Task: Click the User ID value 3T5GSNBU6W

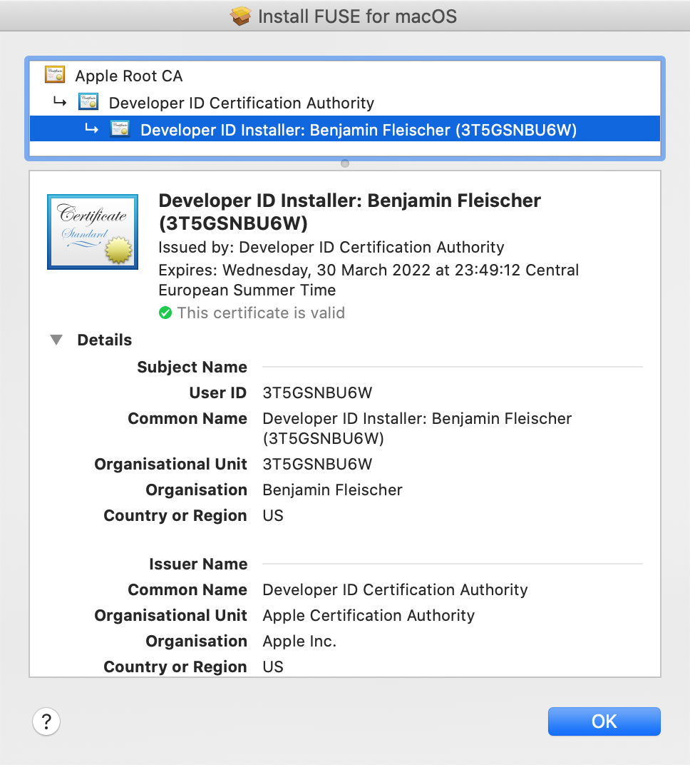Action: (x=317, y=392)
